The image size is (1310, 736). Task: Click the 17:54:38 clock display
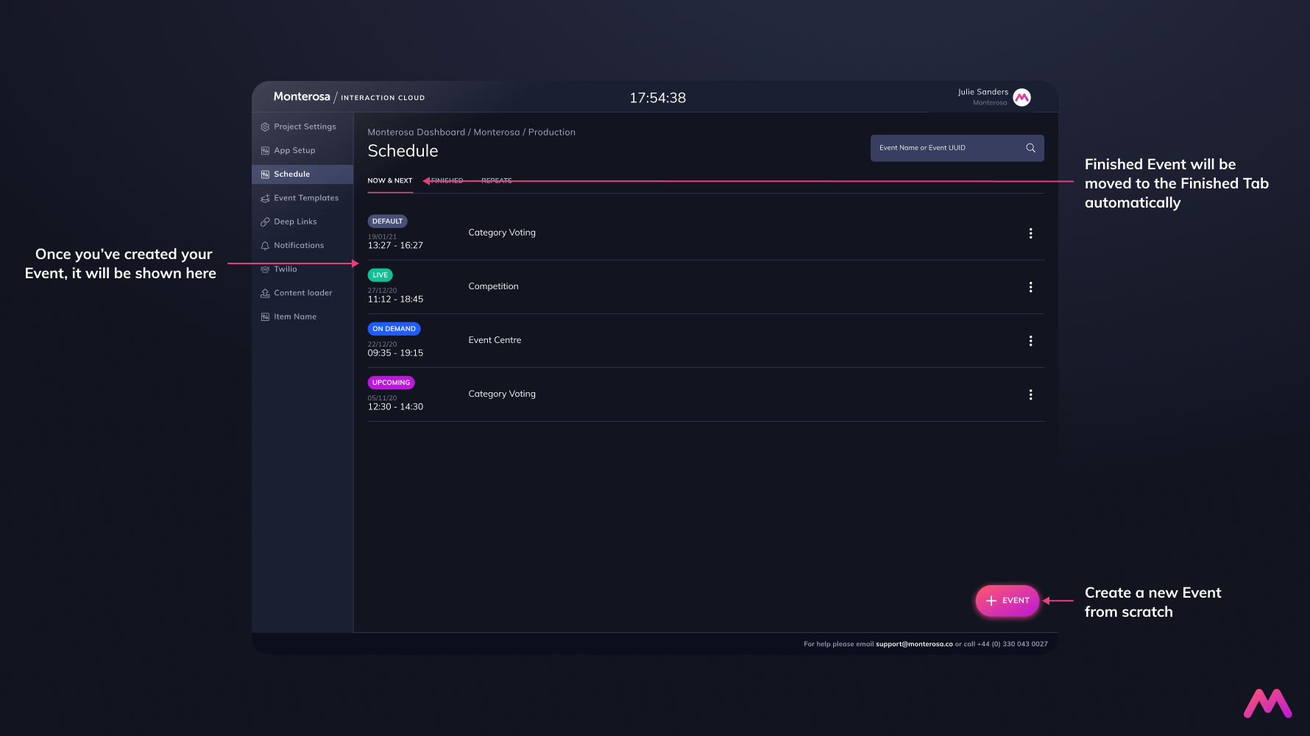[657, 98]
